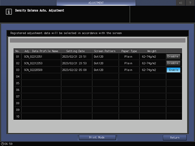
Task: Select profile SCN_02212351
Action: [33, 57]
